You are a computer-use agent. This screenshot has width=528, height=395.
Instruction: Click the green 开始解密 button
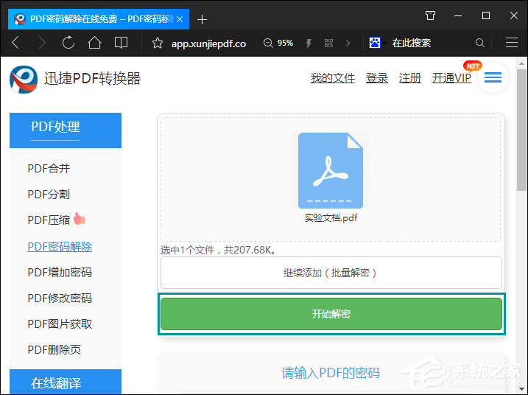pos(331,314)
